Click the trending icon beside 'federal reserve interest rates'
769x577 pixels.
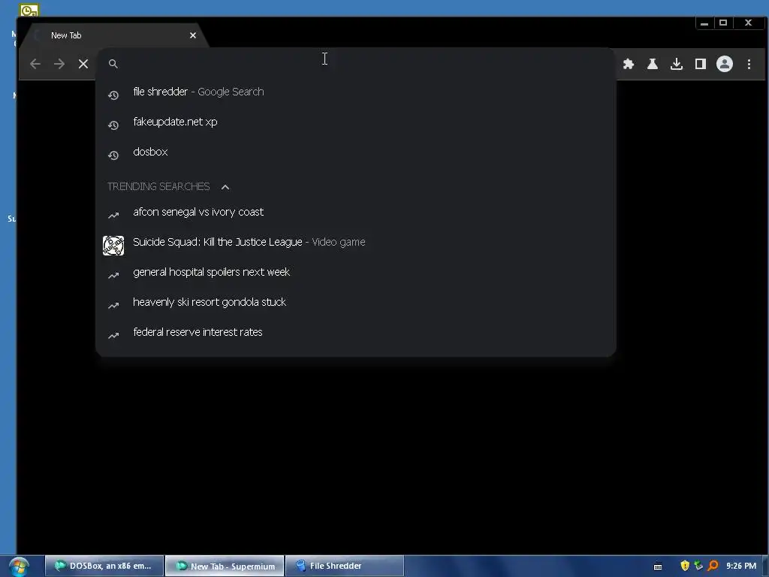point(113,336)
